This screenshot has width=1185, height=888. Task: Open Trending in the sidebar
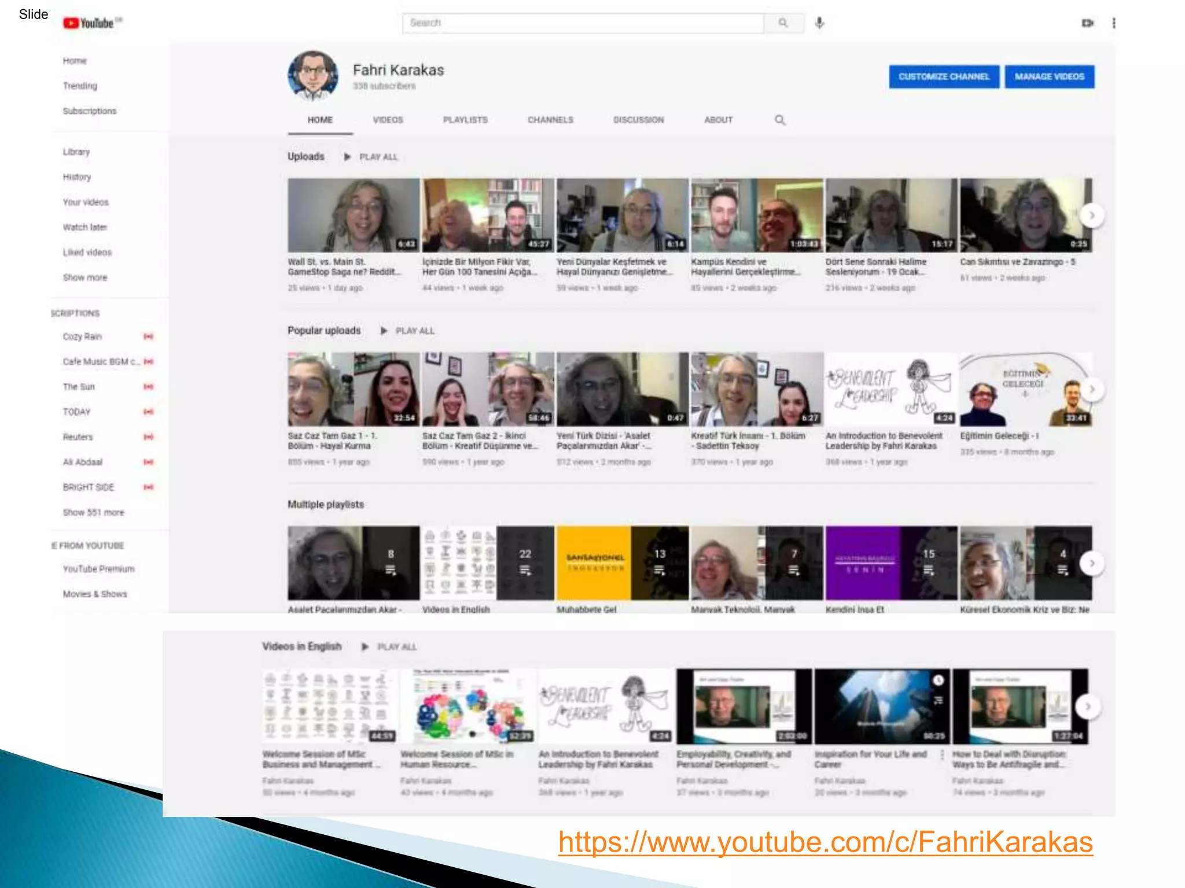[80, 86]
